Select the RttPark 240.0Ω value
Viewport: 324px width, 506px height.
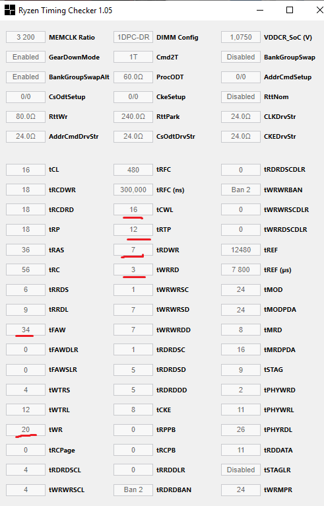(x=133, y=116)
